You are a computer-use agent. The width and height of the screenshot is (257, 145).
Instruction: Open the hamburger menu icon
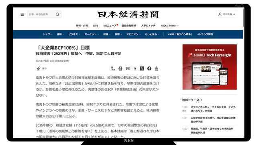[x=22, y=14]
